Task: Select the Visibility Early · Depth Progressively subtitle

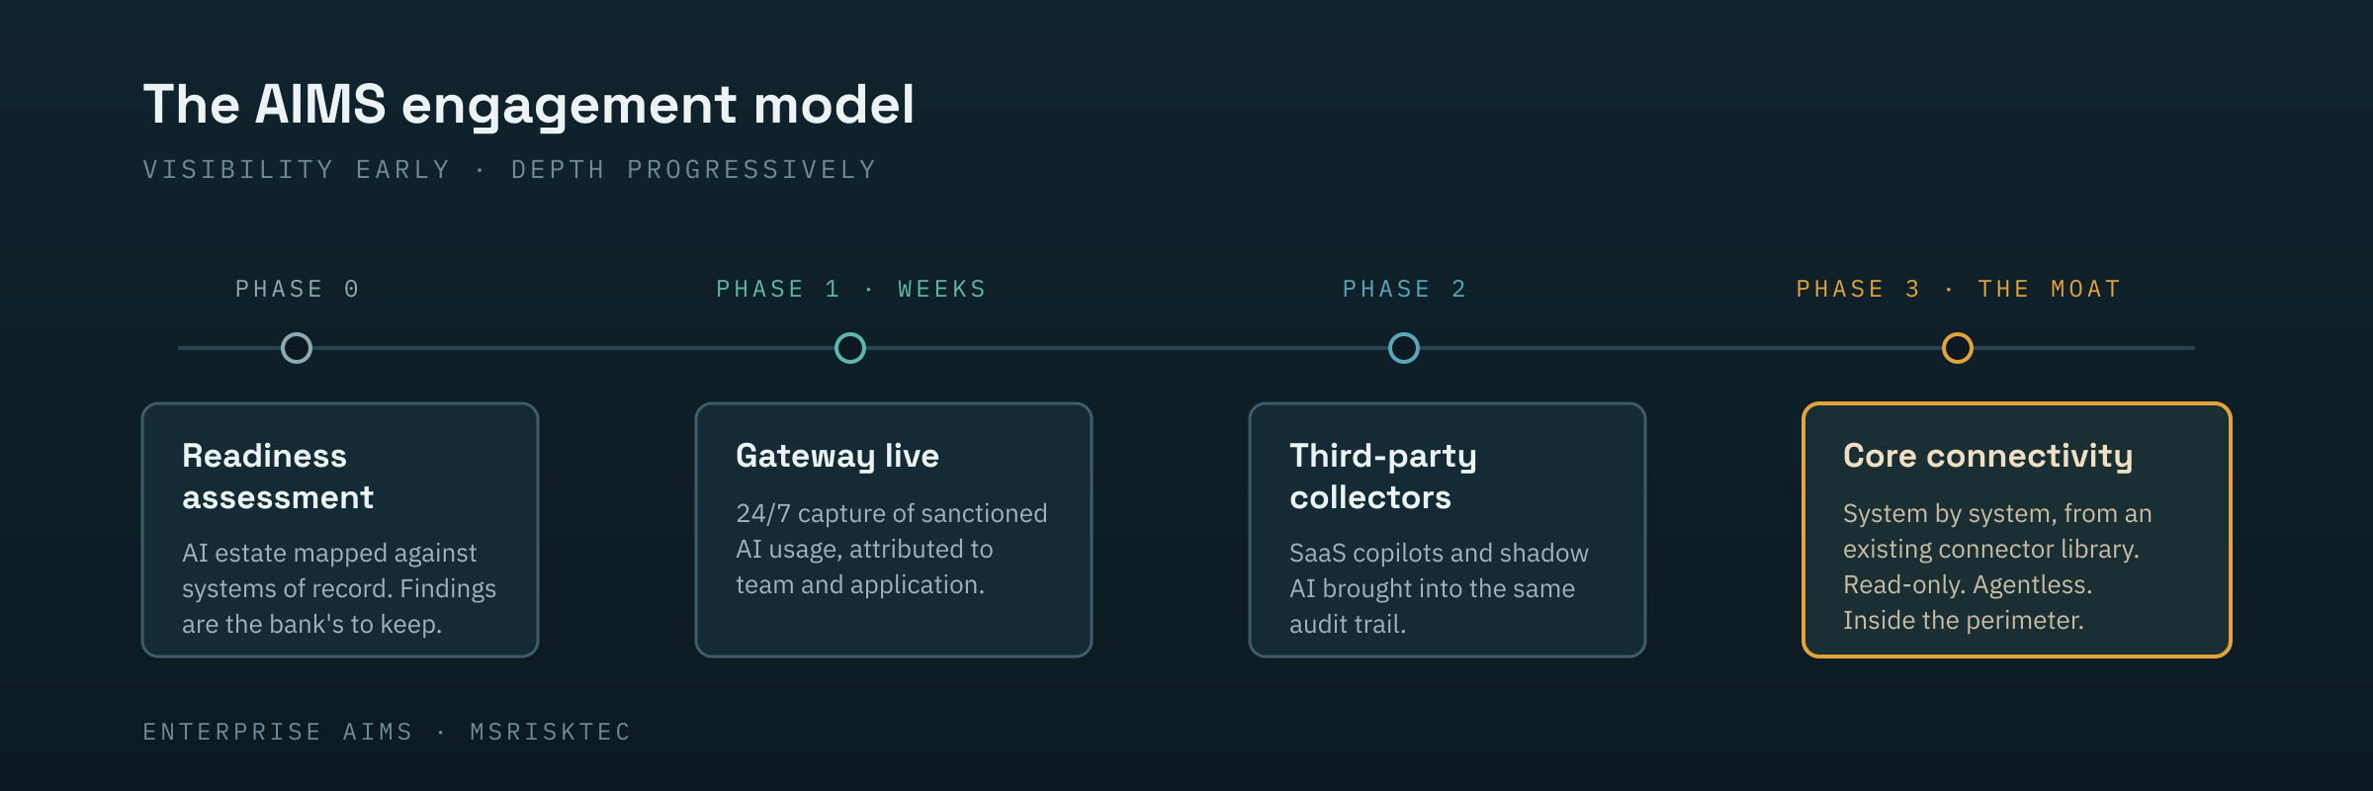Action: point(509,170)
